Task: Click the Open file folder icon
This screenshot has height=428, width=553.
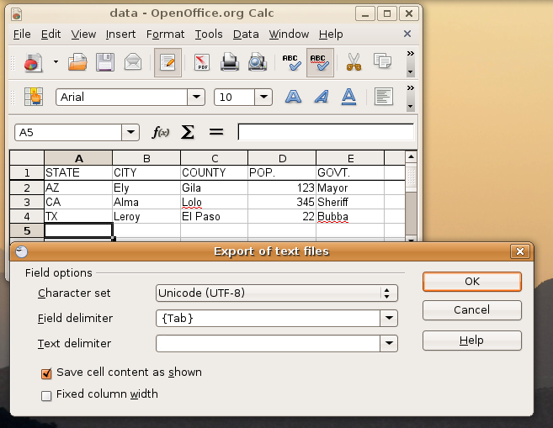Action: coord(77,62)
